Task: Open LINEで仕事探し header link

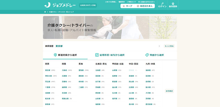Action: 111,2
